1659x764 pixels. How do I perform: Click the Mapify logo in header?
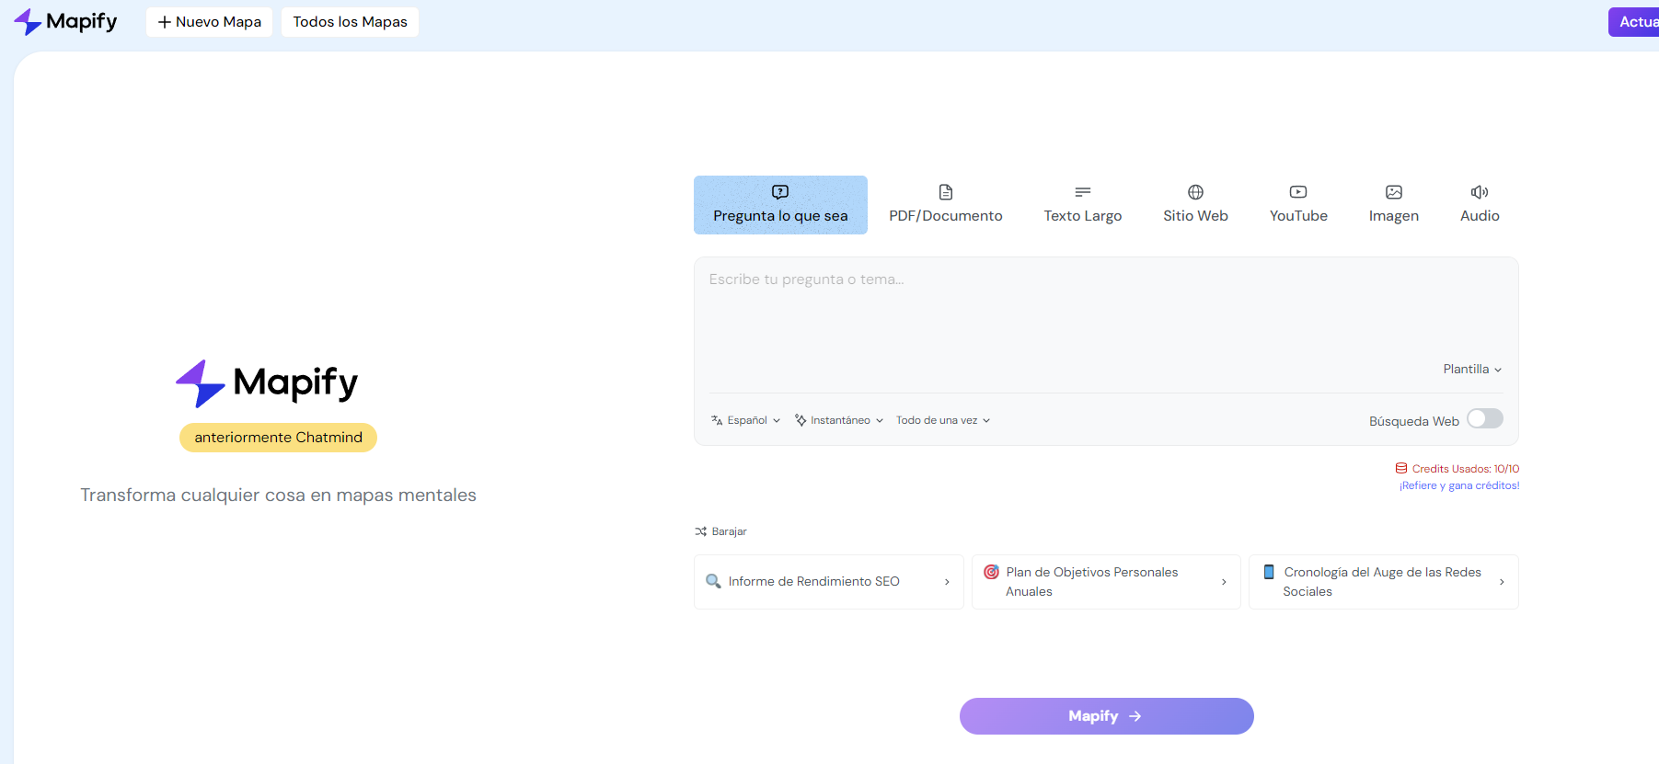65,21
